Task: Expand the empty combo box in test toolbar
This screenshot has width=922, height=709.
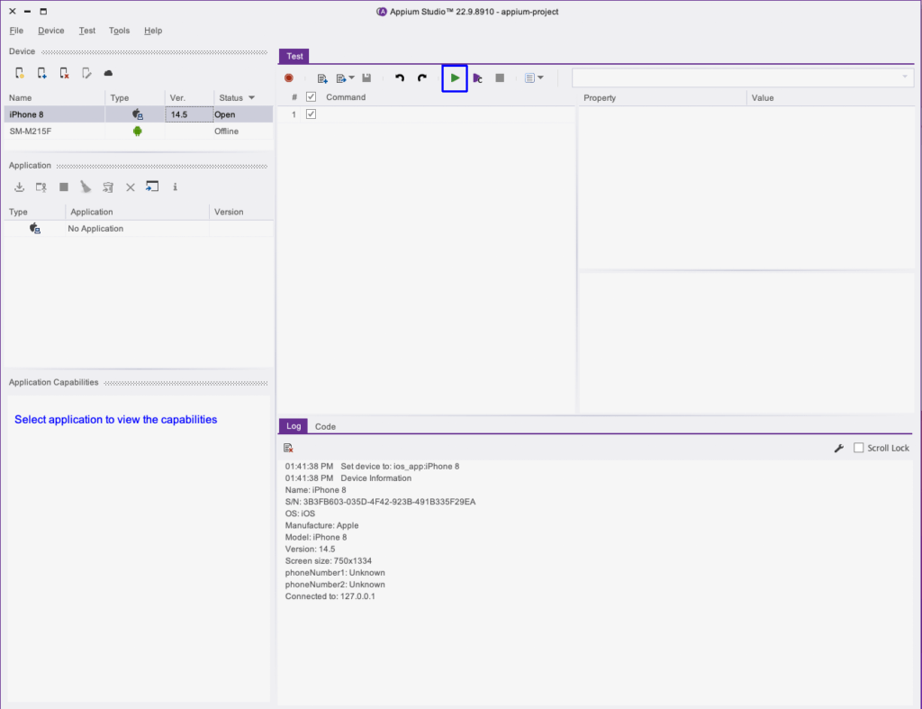Action: [x=904, y=78]
